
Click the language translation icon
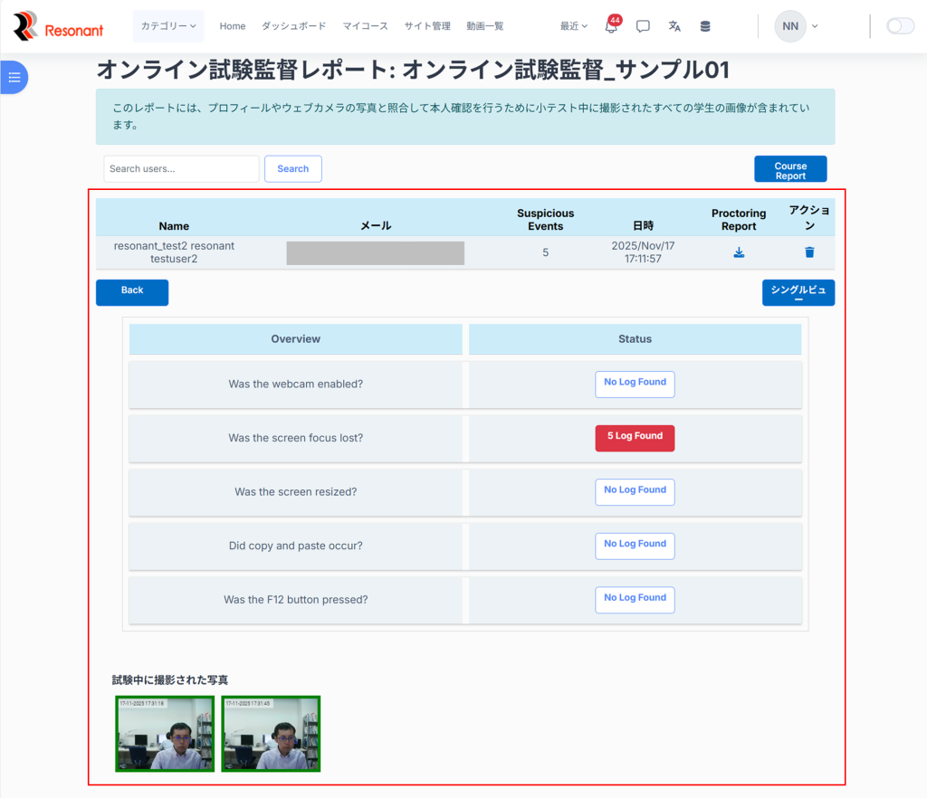point(674,26)
